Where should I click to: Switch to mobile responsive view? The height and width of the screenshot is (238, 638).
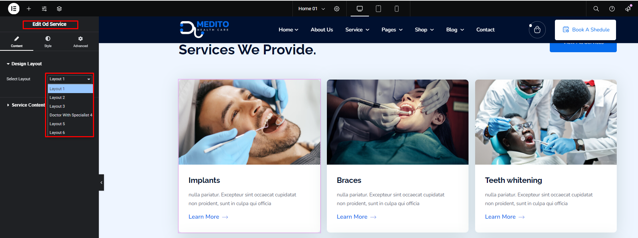[x=396, y=9]
